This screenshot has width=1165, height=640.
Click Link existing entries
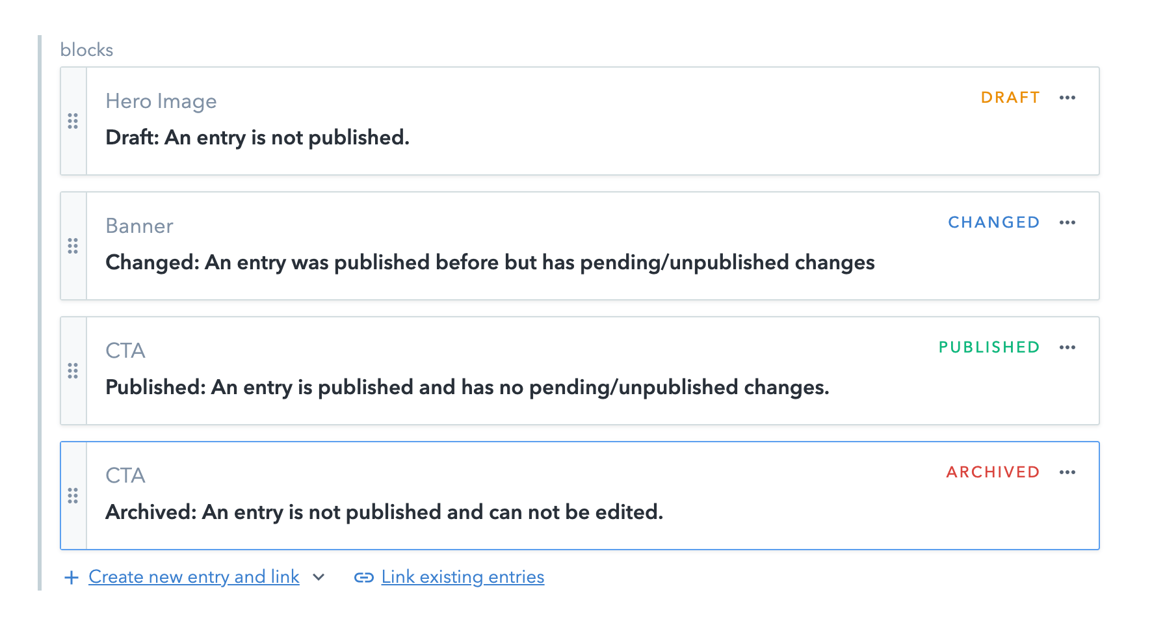point(462,577)
